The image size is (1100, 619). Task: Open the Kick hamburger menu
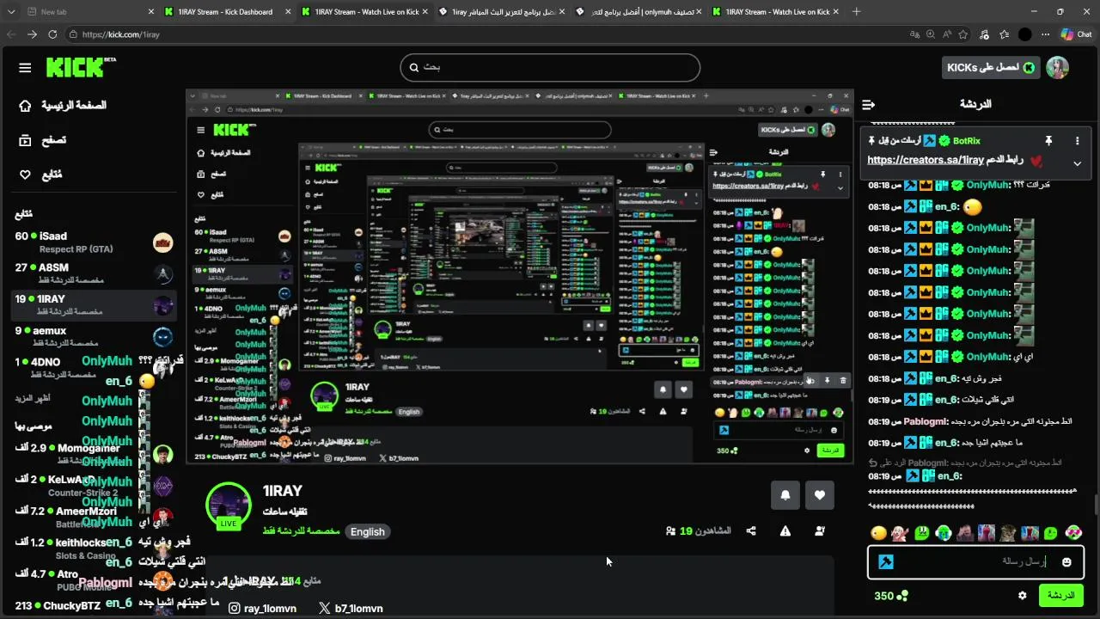coord(25,68)
